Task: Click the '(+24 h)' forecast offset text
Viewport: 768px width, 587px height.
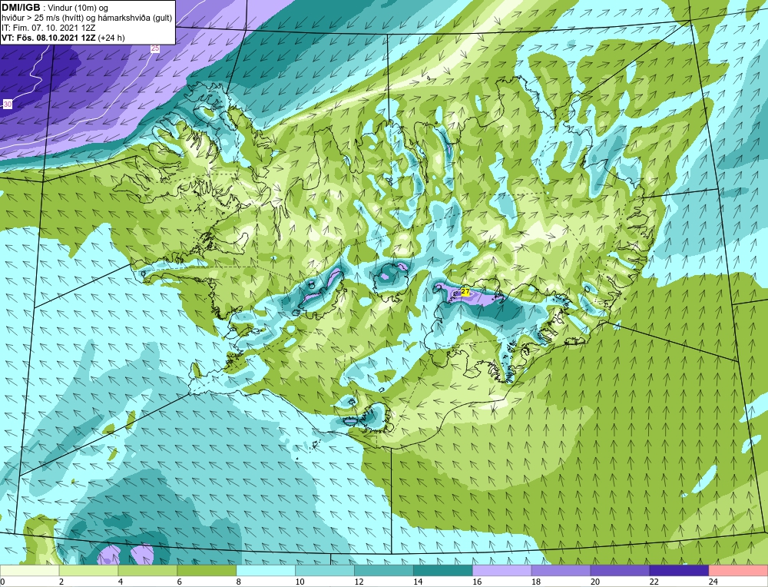Action: tap(111, 38)
